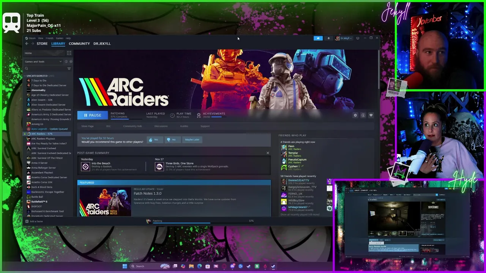The width and height of the screenshot is (486, 273).
Task: Go to the COMMUNITY tab
Action: tap(79, 44)
